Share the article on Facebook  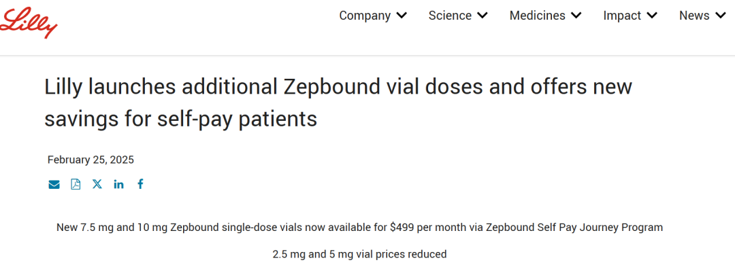[140, 184]
